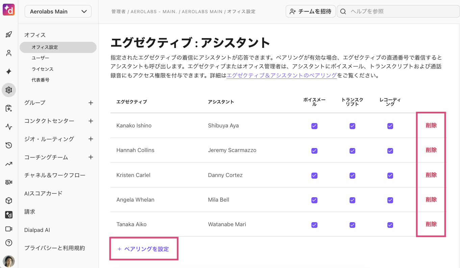Open call history clock icon
The width and height of the screenshot is (460, 268).
9,145
